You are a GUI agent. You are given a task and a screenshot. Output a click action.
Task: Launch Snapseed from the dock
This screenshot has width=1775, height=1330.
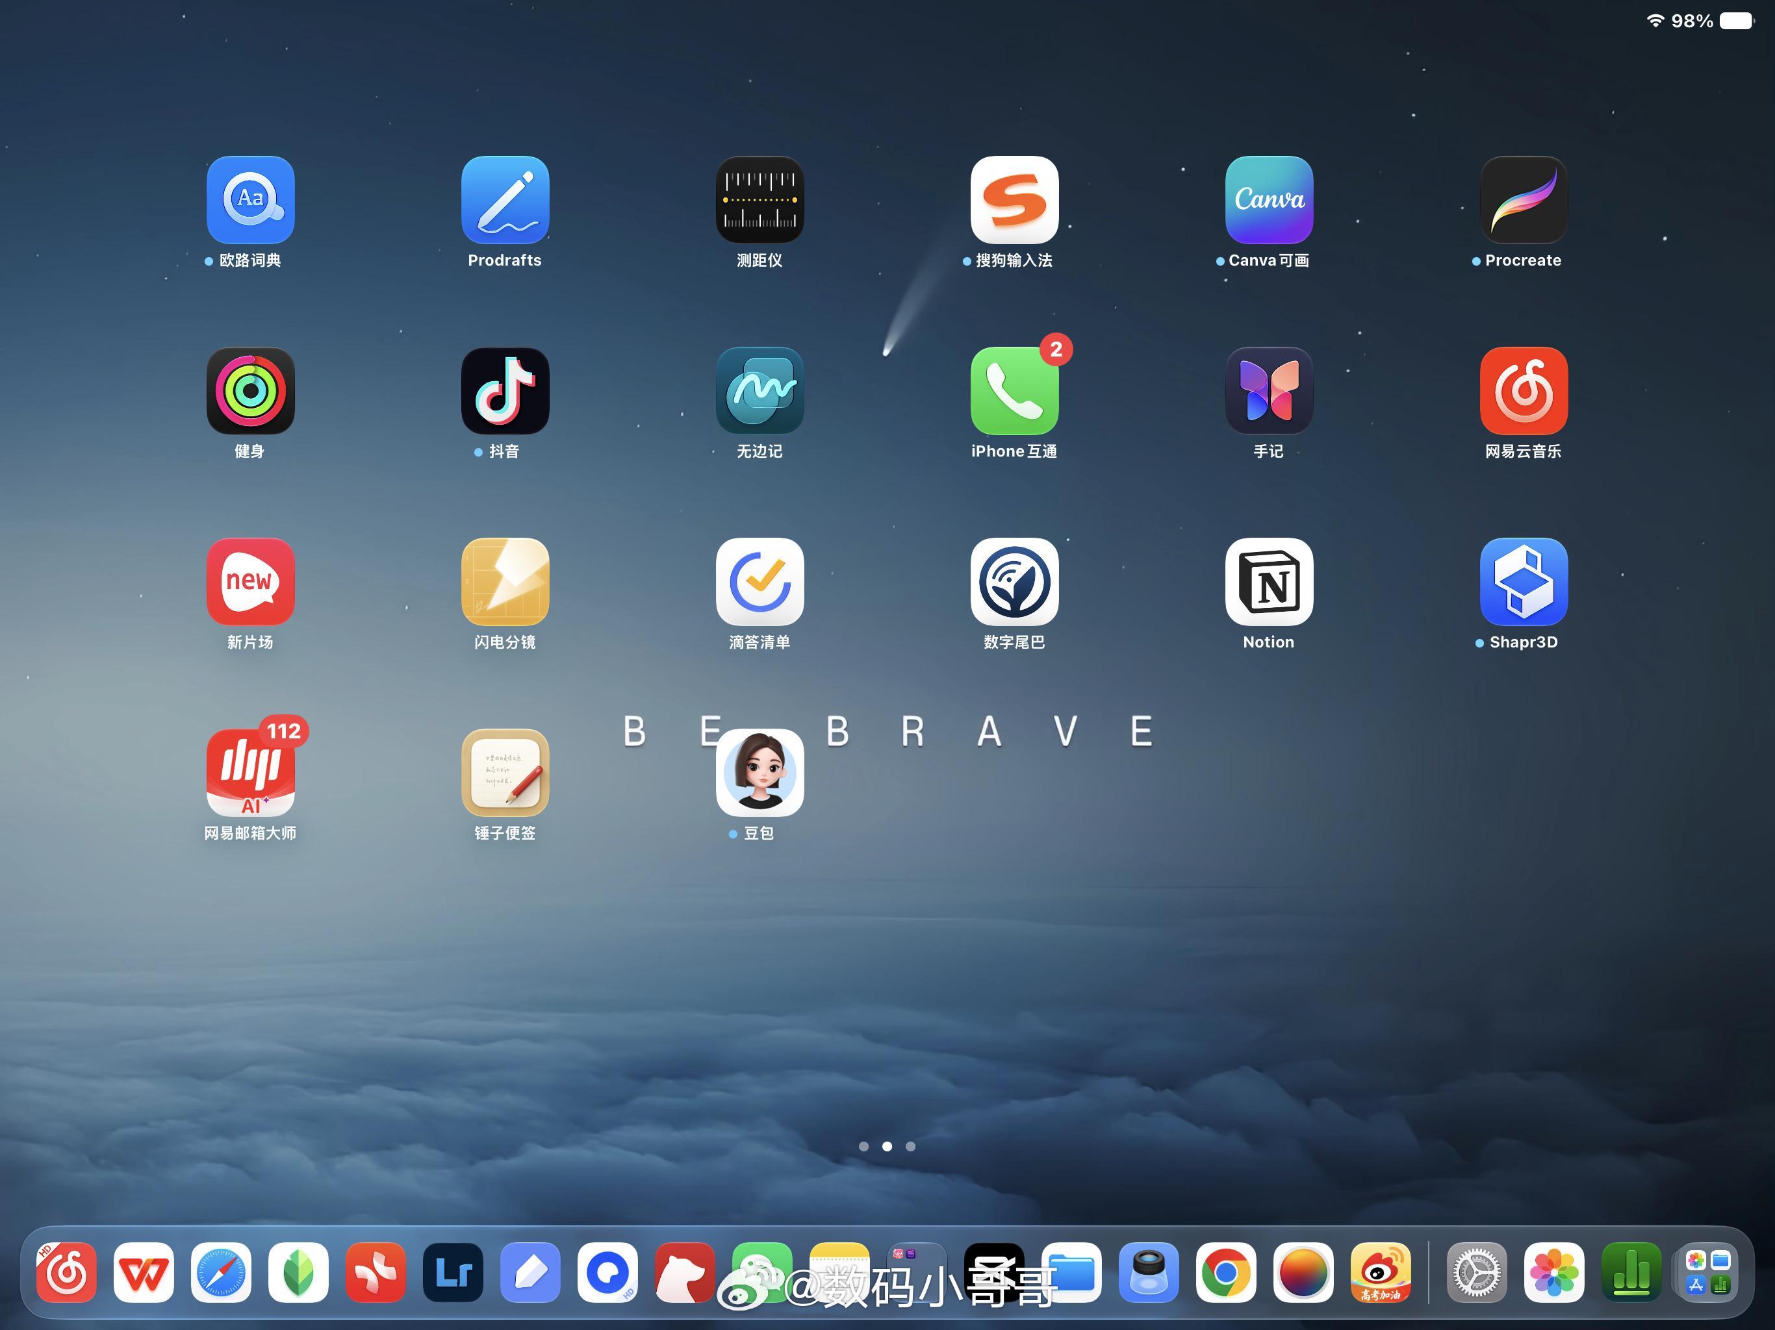click(x=298, y=1272)
